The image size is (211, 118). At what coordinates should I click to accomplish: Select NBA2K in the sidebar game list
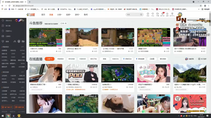click(4, 79)
